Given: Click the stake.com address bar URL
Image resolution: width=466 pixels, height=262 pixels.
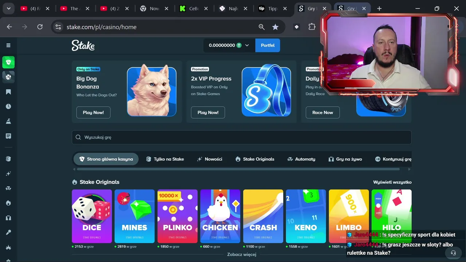Looking at the screenshot, I should click(x=102, y=27).
